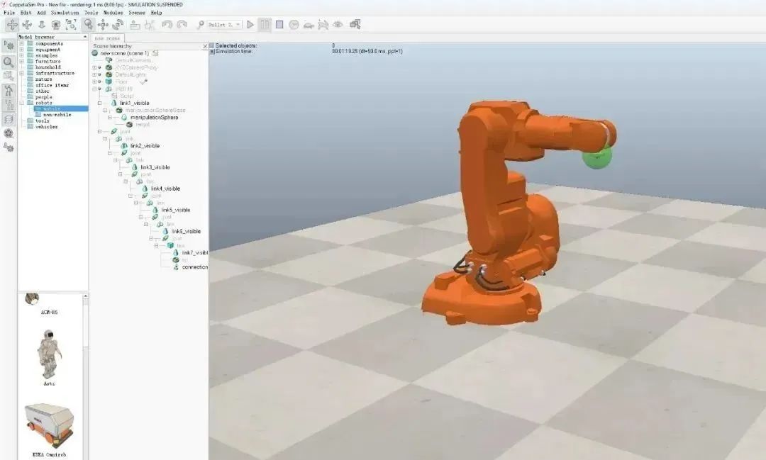
Task: Open the video recorder sidebar icon
Action: (x=9, y=133)
